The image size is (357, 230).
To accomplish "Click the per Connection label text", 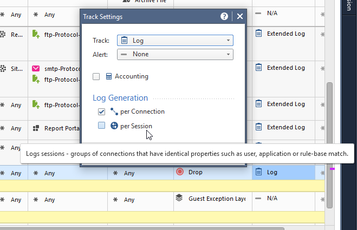I will (142, 111).
